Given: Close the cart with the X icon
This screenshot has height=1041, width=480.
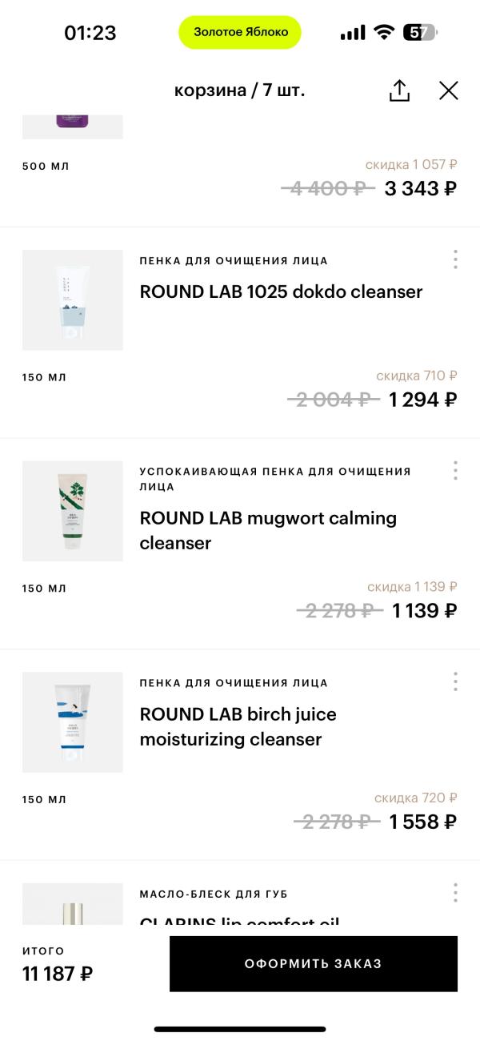Looking at the screenshot, I should pyautogui.click(x=449, y=90).
